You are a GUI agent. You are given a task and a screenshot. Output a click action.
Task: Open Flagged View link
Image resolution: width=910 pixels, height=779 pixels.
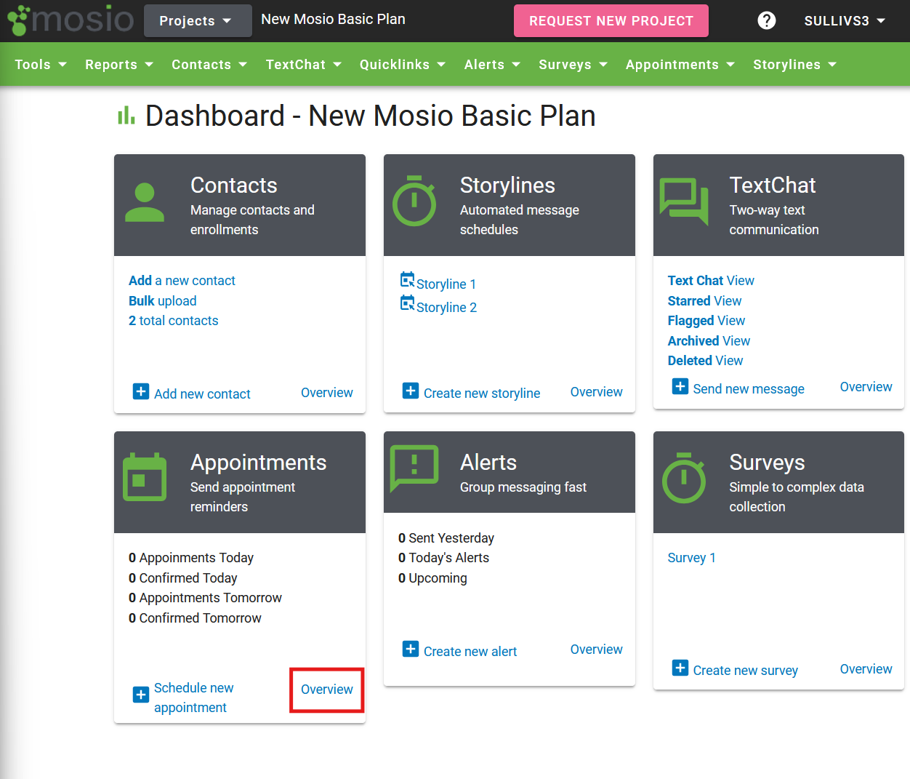tap(706, 321)
